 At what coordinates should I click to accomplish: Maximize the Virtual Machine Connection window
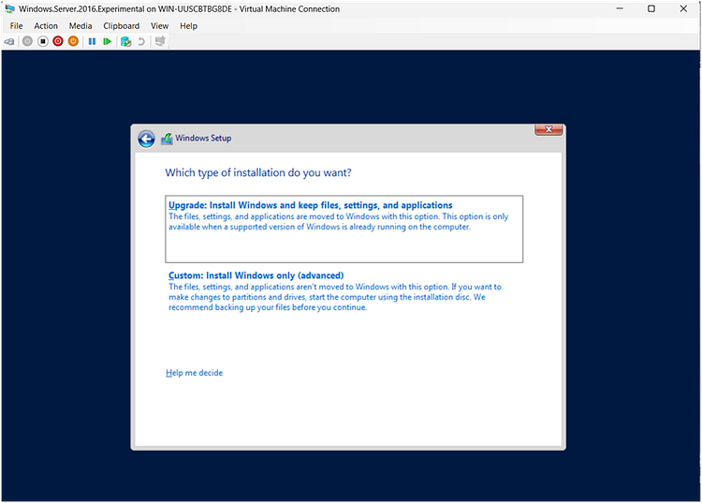coord(651,8)
